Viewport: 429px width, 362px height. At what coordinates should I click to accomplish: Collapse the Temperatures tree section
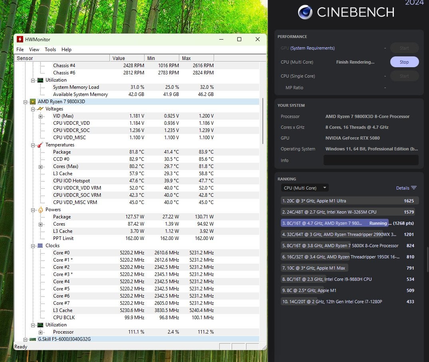pyautogui.click(x=33, y=145)
